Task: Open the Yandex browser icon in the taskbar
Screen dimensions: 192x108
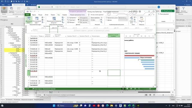Action: pos(103,106)
